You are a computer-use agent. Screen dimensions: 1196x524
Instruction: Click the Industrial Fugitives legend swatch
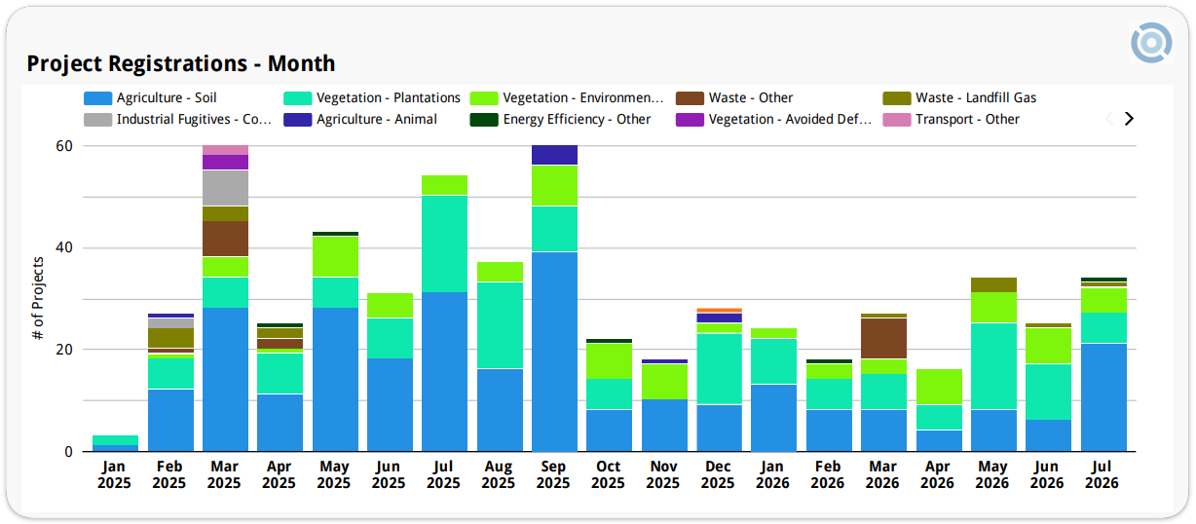click(97, 120)
